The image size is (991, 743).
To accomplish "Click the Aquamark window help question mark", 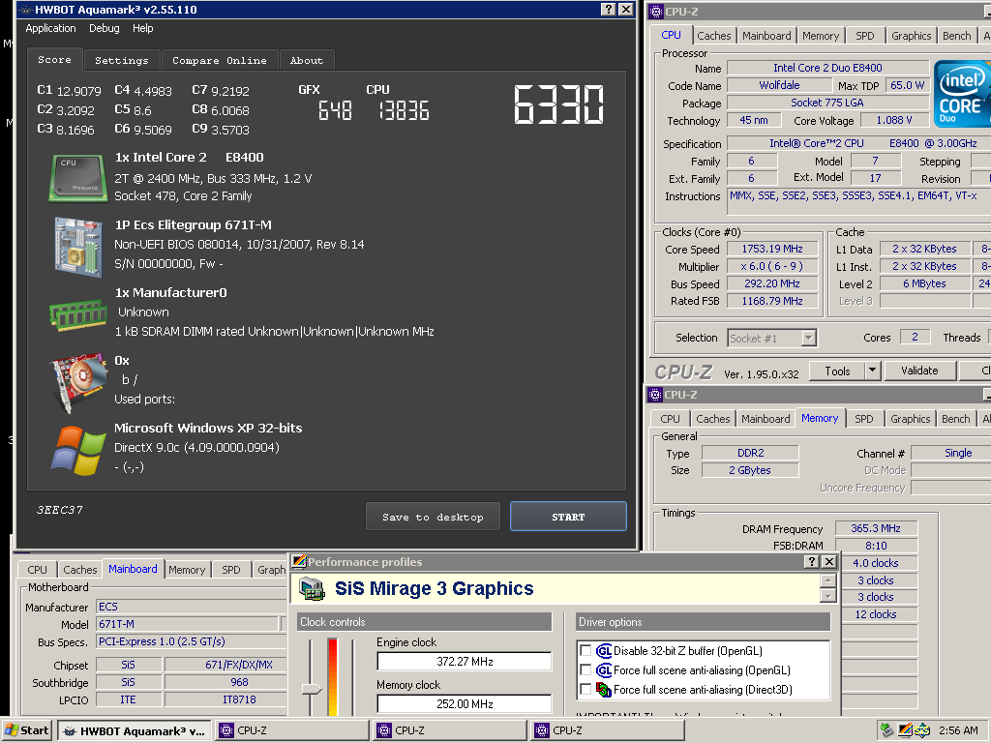I will click(x=608, y=9).
